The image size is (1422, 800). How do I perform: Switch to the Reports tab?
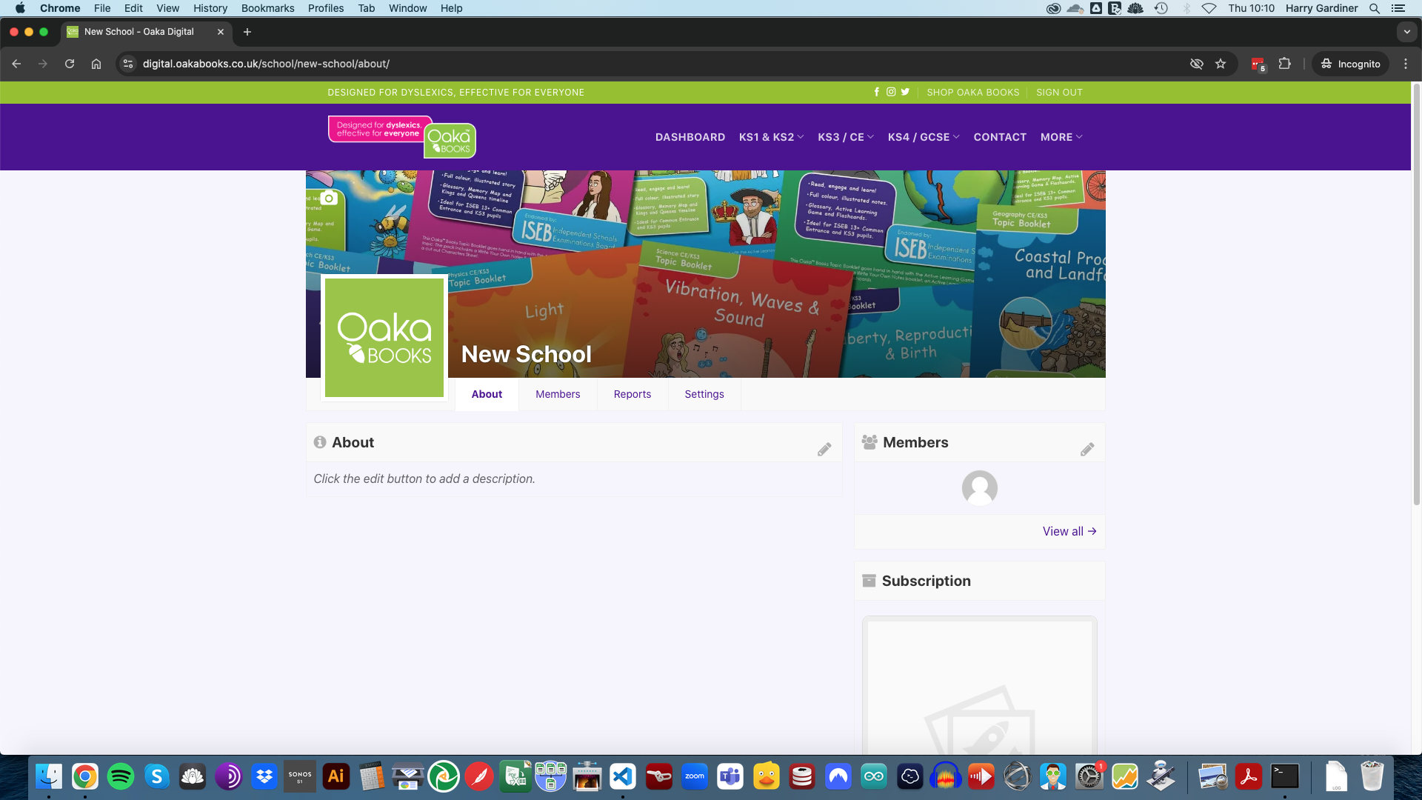(632, 394)
